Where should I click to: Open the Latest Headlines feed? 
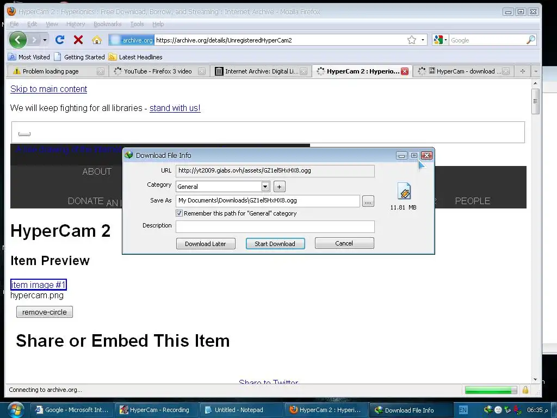click(135, 57)
